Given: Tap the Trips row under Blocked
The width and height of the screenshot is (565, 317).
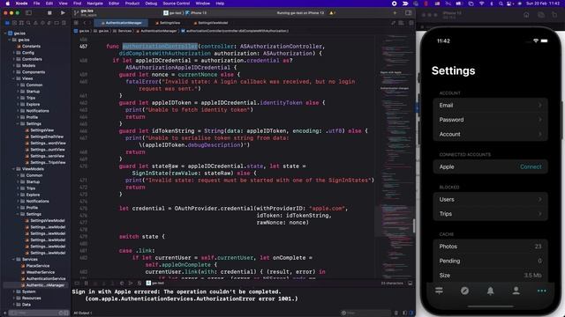Looking at the screenshot, I should 490,214.
